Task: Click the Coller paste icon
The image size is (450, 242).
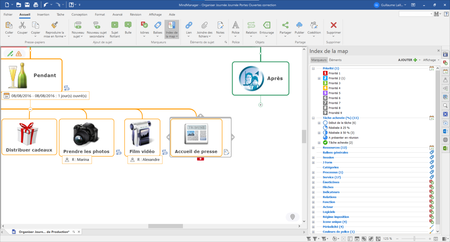Action: (x=9, y=25)
